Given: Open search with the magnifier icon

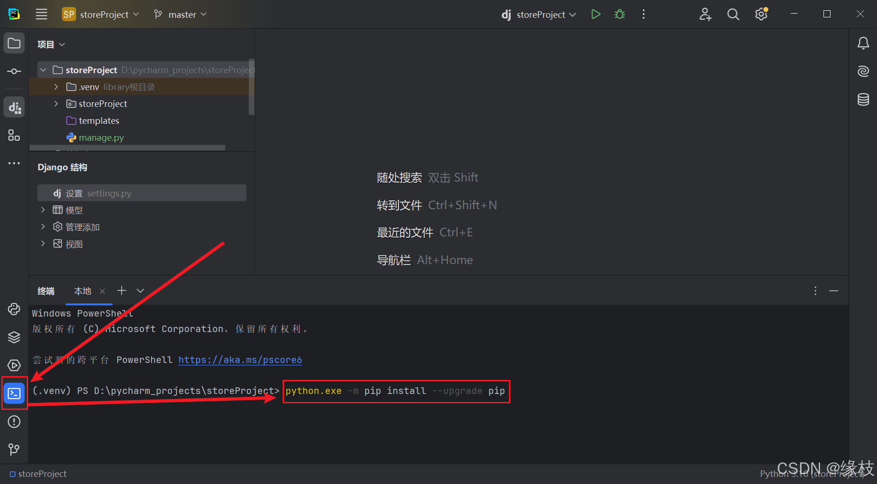Looking at the screenshot, I should point(733,14).
